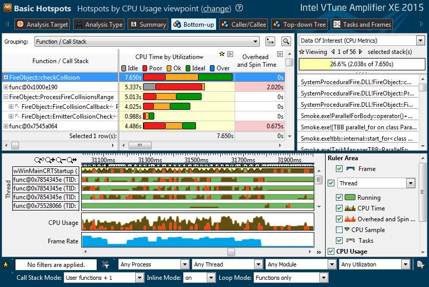This screenshot has height=287, width=429.
Task: Sort by the Function / Call Stack header
Action: 60,61
